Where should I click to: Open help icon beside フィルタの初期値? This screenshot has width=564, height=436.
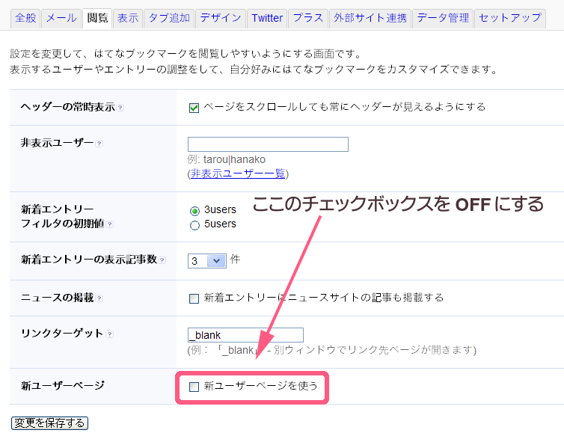pyautogui.click(x=110, y=224)
